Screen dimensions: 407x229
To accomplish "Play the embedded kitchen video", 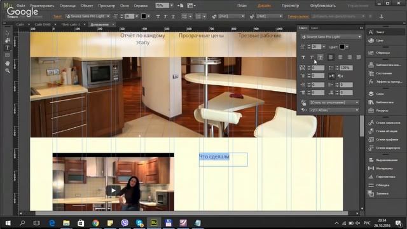I will click(113, 190).
